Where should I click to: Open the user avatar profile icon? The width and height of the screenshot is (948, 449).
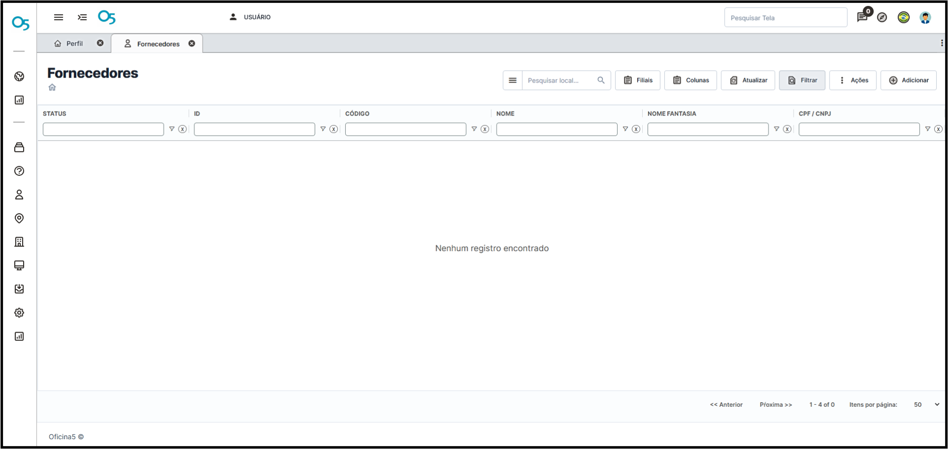pyautogui.click(x=925, y=17)
